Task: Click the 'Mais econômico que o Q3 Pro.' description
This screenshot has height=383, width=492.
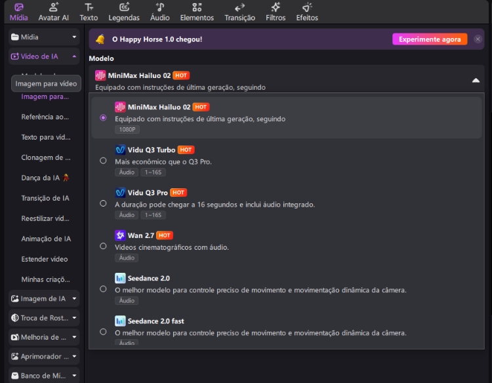Action: (x=163, y=162)
